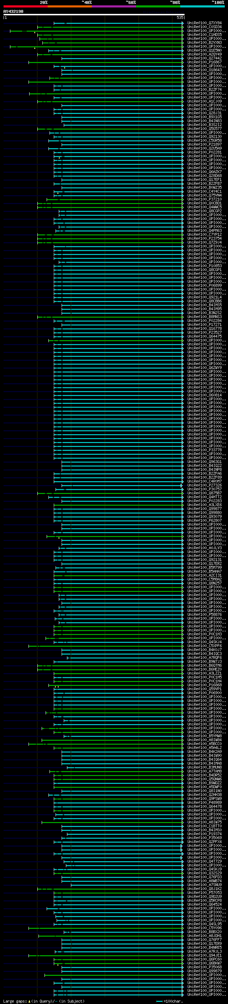Open UniRef100_P30757 entry
The width and height of the screenshot is (228, 1004).
(204, 489)
